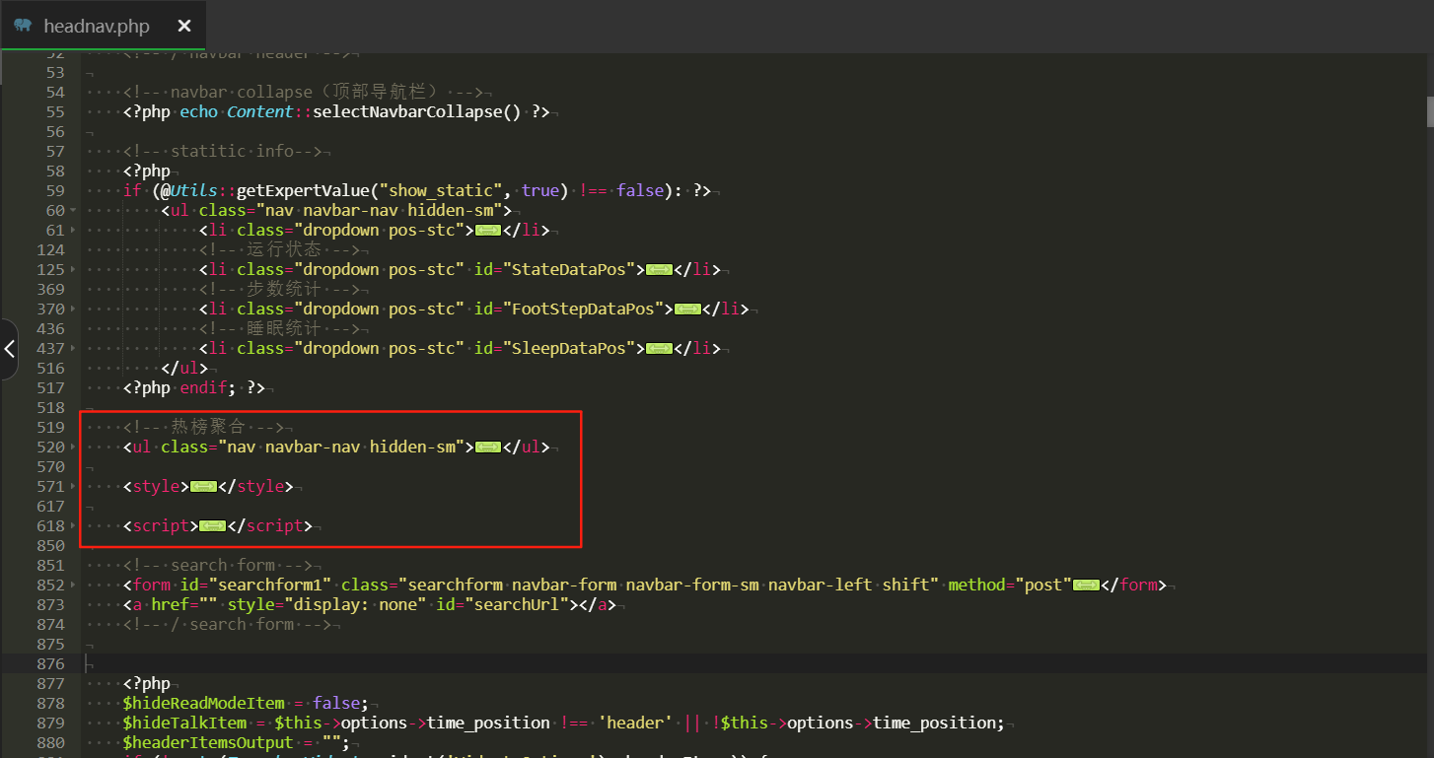Viewport: 1434px width, 758px height.
Task: Place cursor on selectNavbarCollapse function call
Action: [x=415, y=112]
